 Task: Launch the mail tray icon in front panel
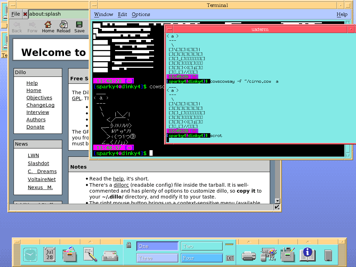tap(110, 256)
